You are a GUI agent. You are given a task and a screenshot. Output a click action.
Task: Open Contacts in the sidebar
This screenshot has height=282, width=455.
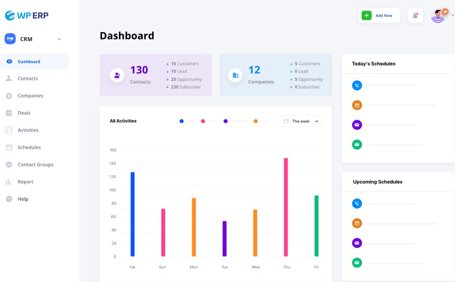(x=27, y=79)
